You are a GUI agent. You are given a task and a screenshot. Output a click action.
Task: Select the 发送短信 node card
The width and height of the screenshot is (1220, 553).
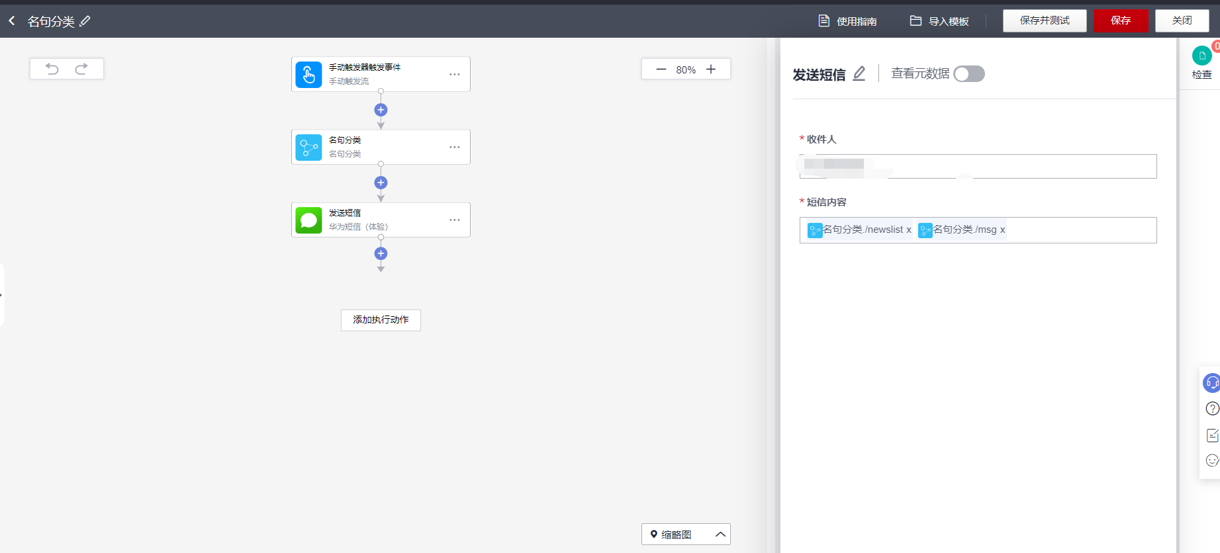point(381,220)
